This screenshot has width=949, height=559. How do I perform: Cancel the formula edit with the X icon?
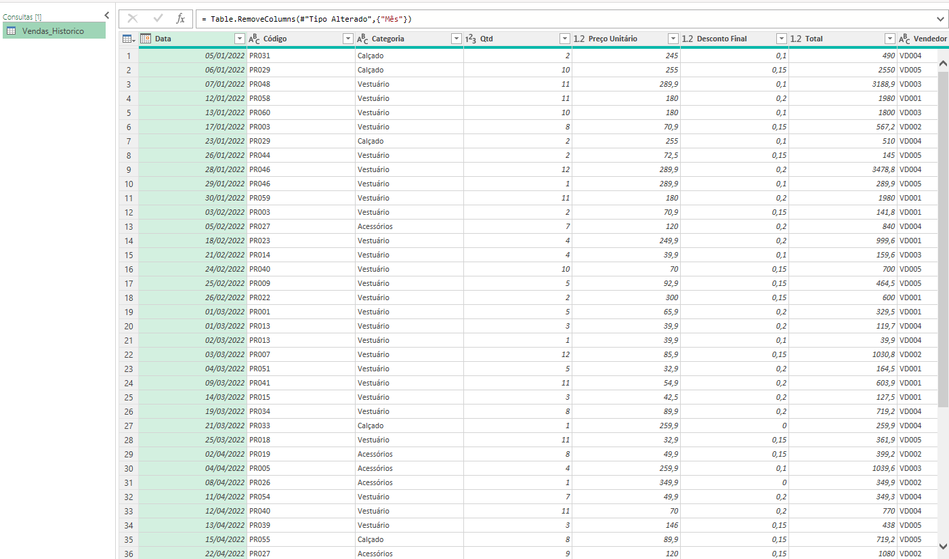coord(133,19)
